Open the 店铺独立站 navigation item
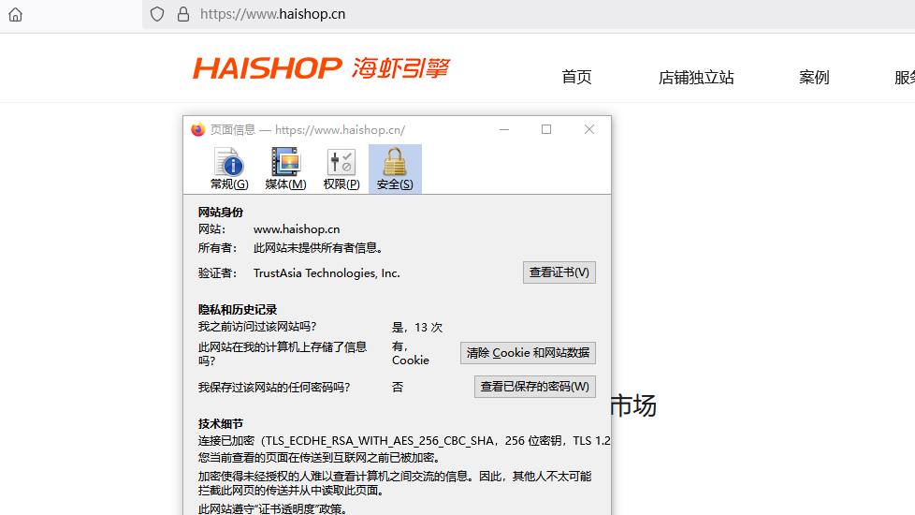 695,77
